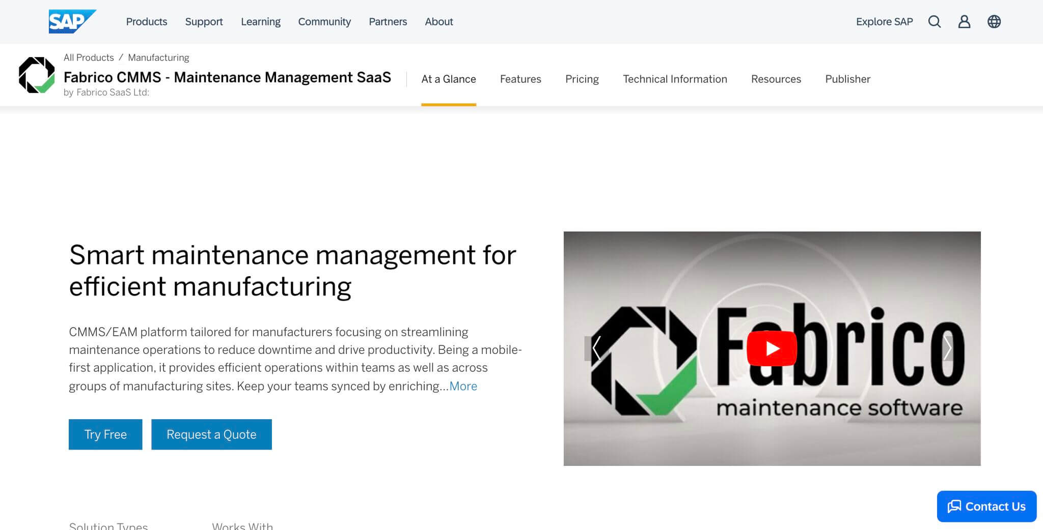Click the Fabrico product logo icon
Screen dimensions: 1043x530
[x=37, y=75]
